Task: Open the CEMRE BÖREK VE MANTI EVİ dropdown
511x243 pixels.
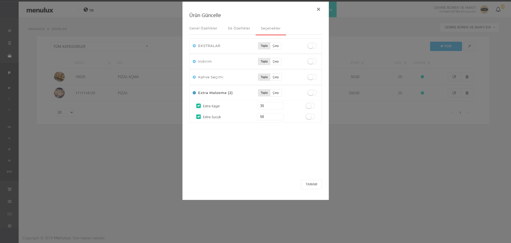Action: point(469,27)
